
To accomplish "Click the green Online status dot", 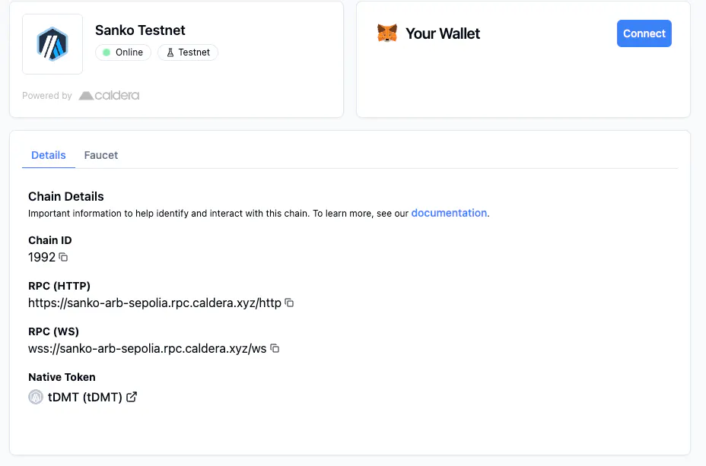I will click(107, 52).
